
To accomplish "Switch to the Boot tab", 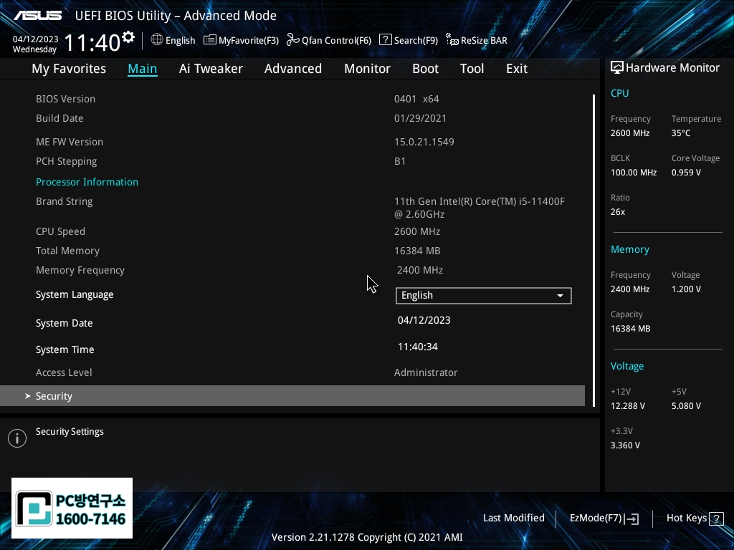I will tap(425, 69).
